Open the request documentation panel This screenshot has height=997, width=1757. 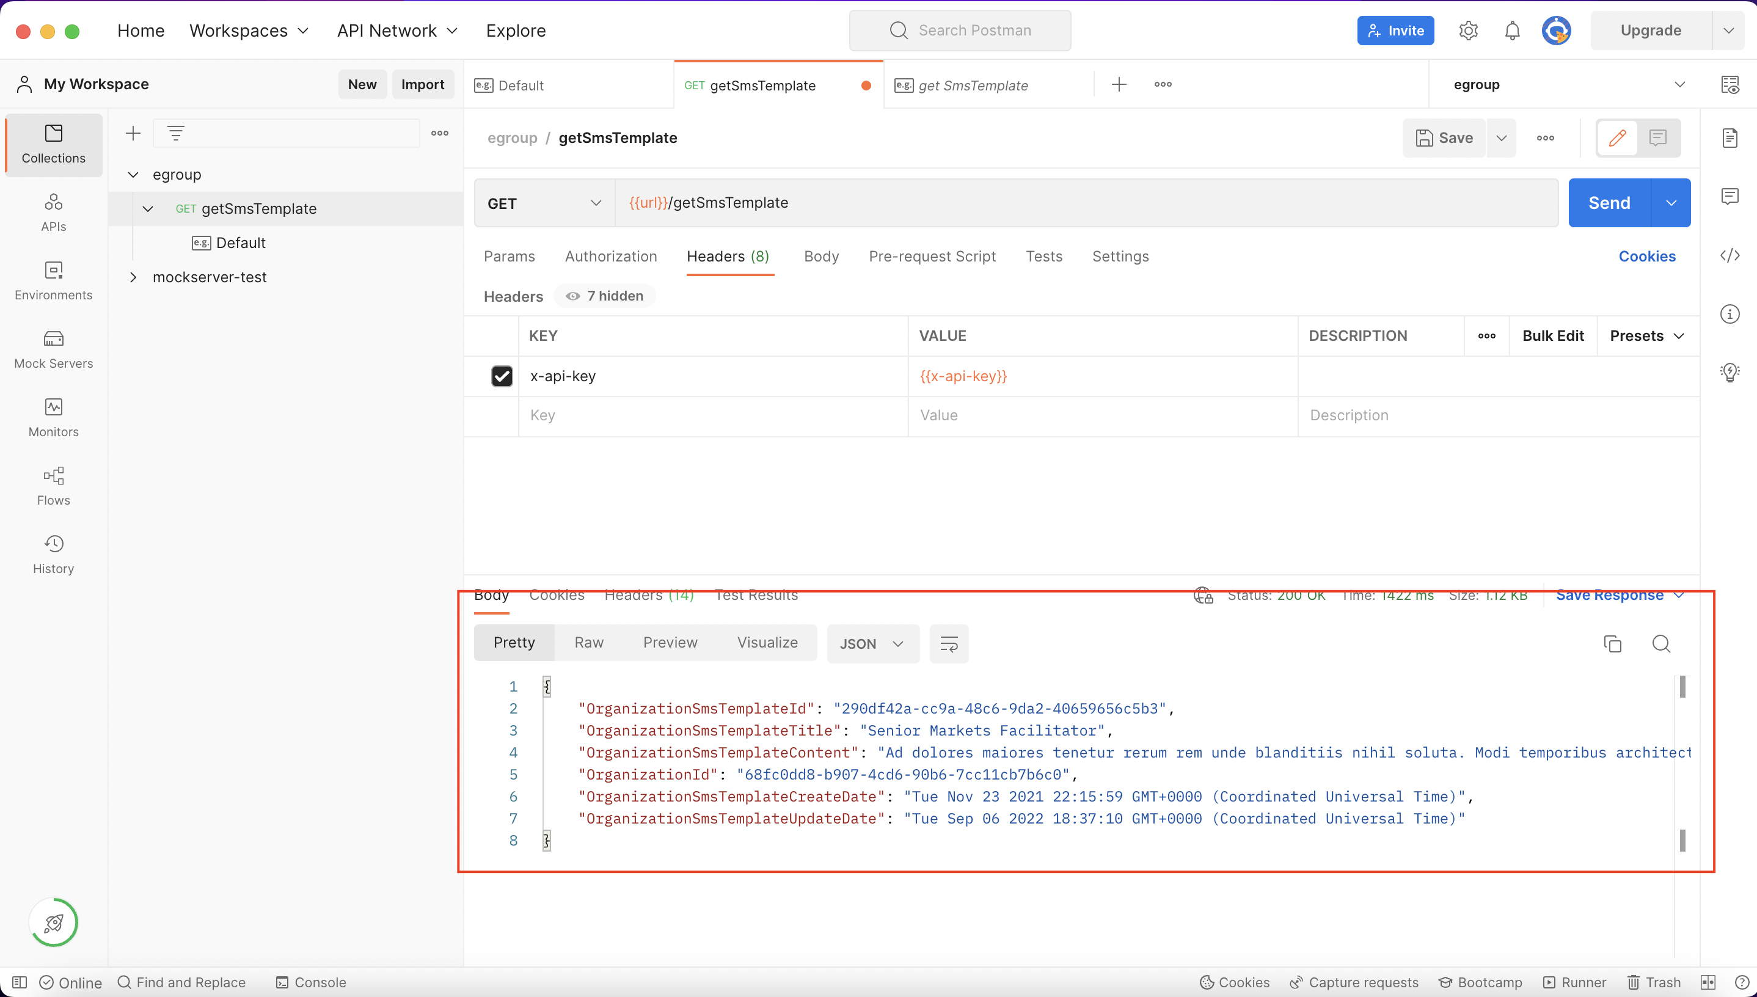(x=1731, y=137)
